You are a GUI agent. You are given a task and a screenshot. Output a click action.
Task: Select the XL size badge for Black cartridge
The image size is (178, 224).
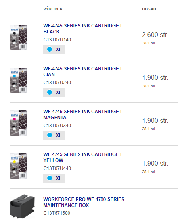(x=54, y=50)
